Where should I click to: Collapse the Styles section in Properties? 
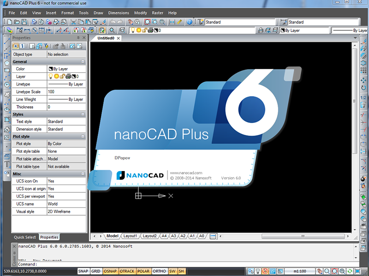point(83,114)
